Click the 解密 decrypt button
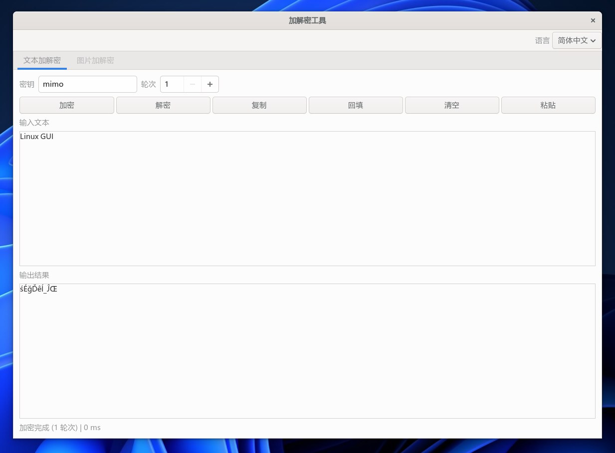 (x=163, y=105)
